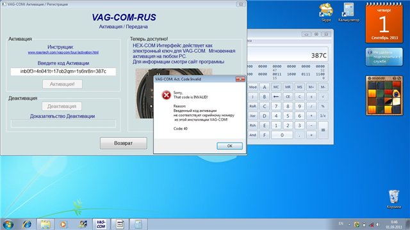This screenshot has width=410, height=230.
Task: Click And button in calculator
Action: pos(252,135)
